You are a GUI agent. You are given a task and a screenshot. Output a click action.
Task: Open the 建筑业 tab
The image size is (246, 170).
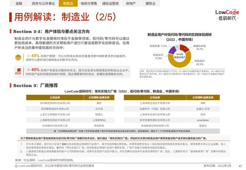click(150, 3)
